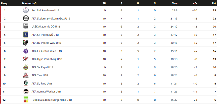
Task: Click the RZ Pellets WAC logo
Action: (x=26, y=43)
